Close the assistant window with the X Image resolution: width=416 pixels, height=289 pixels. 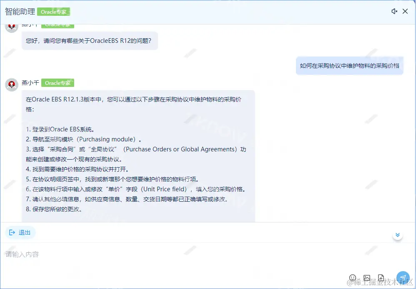405,11
